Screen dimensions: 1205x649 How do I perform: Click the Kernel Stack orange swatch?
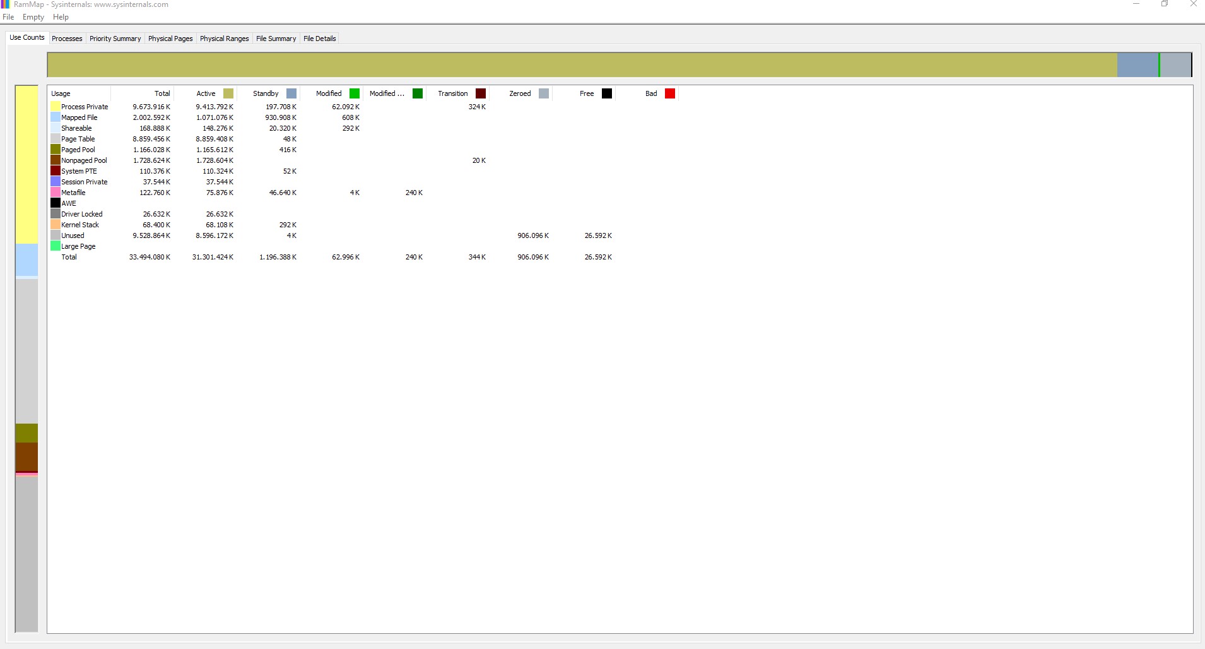point(56,225)
